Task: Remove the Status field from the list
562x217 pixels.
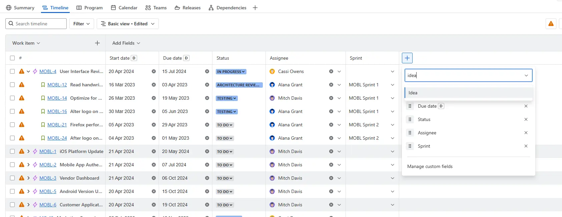Action: click(526, 119)
